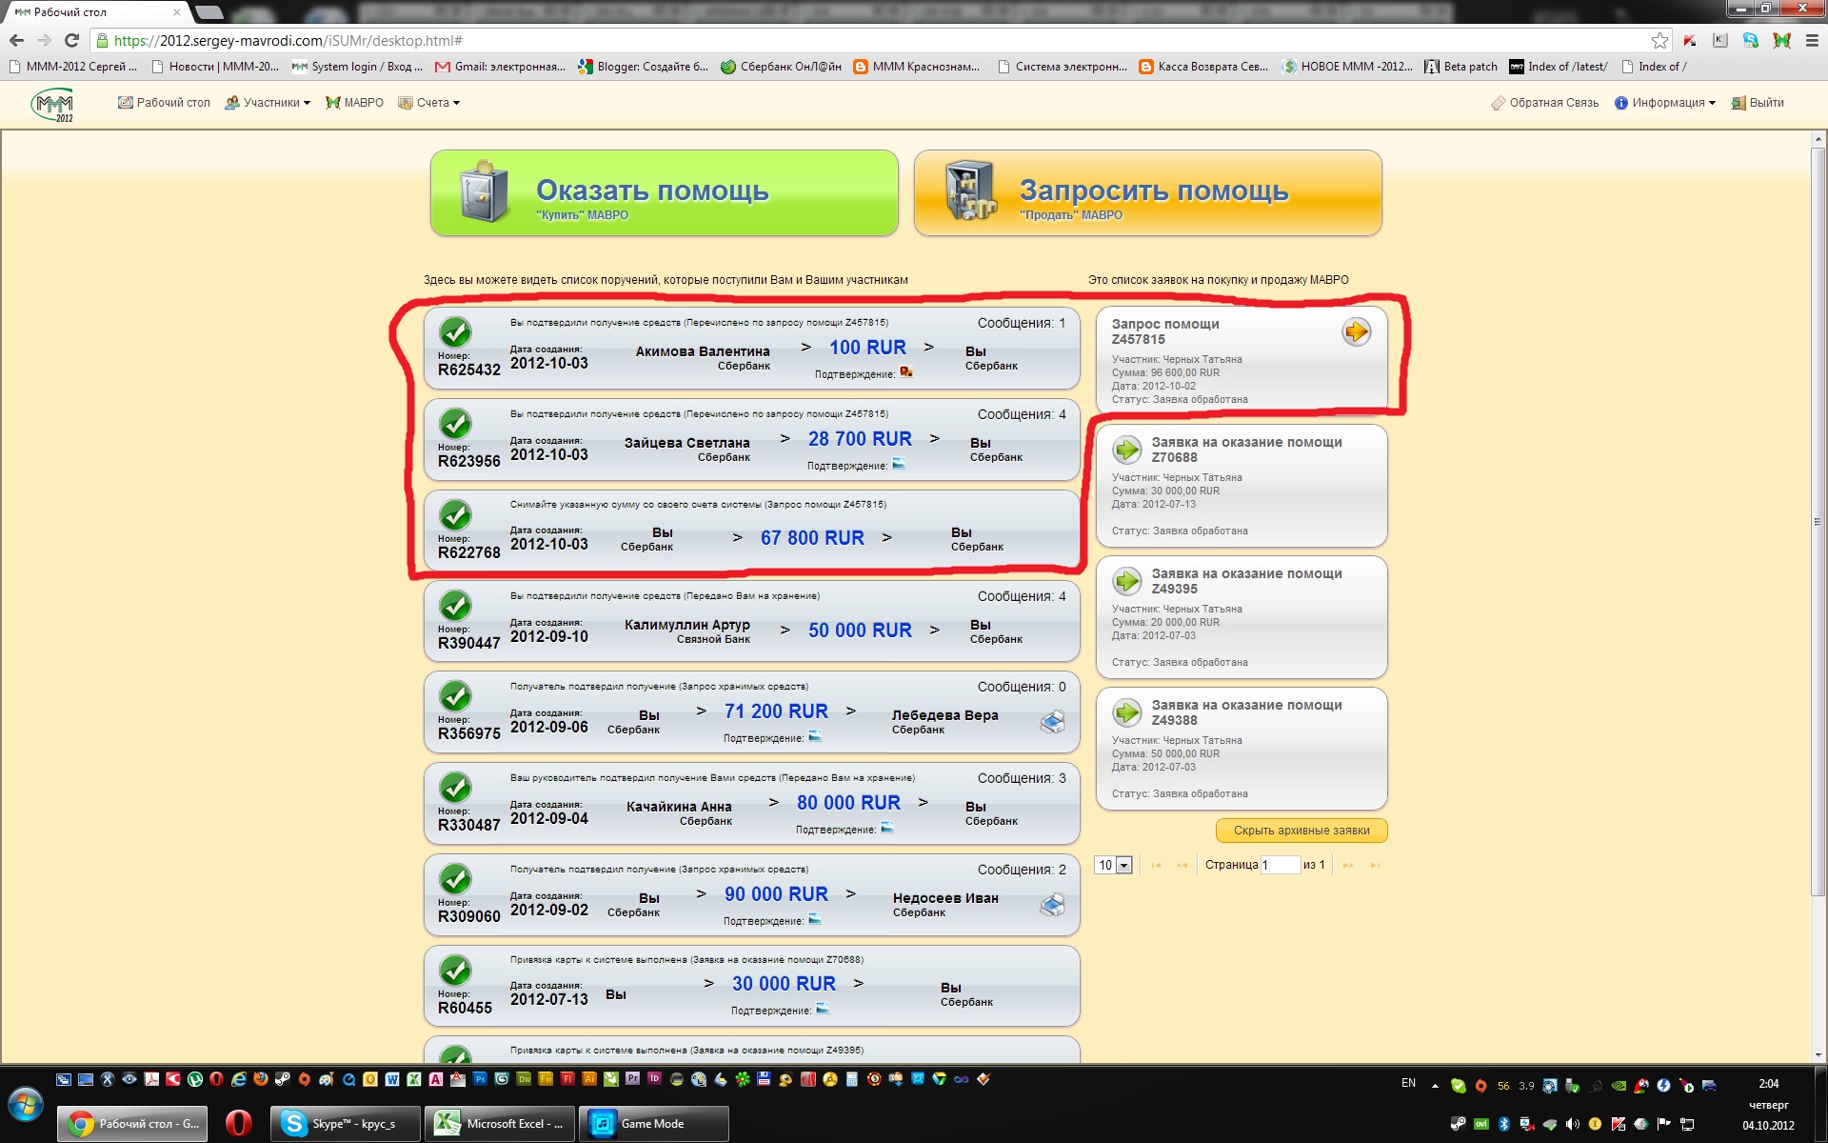Viewport: 1828px width, 1143px height.
Task: Click the yellow arrow icon on request Z457815
Action: [1356, 331]
